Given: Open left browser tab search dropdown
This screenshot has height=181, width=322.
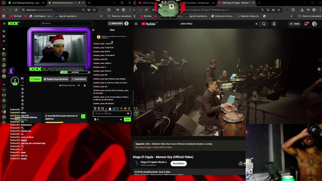Looking at the screenshot, I should point(4,3).
